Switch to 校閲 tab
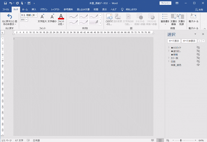The height and width of the screenshot is (142, 207). pyautogui.click(x=96, y=10)
